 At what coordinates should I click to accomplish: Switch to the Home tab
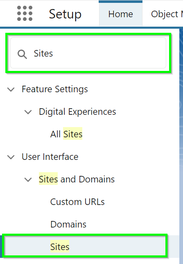click(x=121, y=14)
